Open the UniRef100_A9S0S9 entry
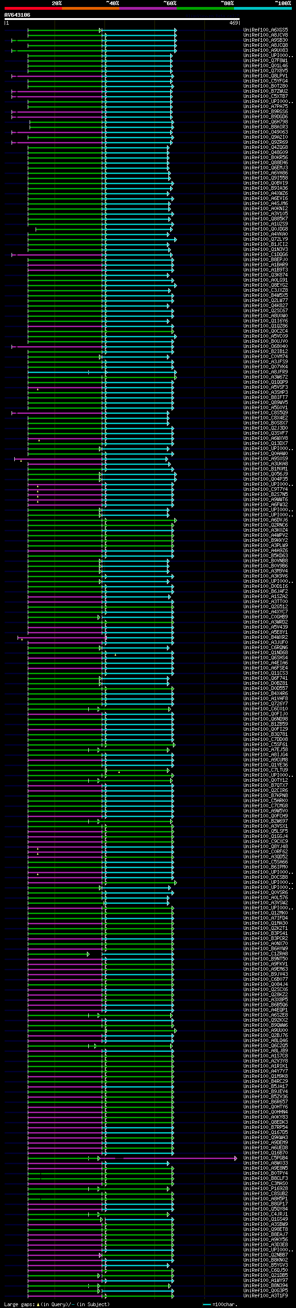Viewport: 296px width, 1308px height. tap(265, 458)
